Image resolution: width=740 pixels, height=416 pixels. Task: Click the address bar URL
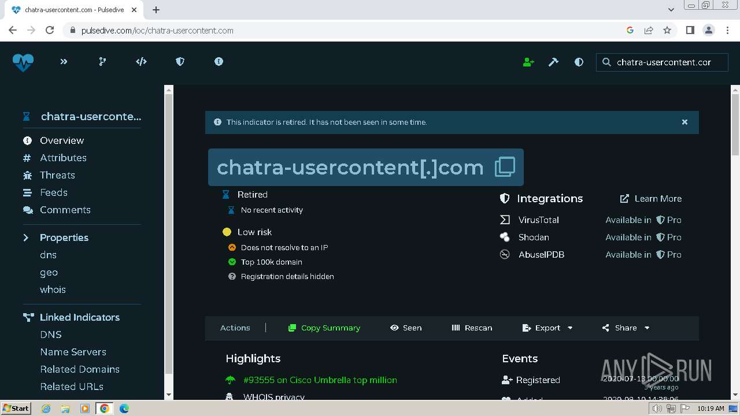pos(157,30)
